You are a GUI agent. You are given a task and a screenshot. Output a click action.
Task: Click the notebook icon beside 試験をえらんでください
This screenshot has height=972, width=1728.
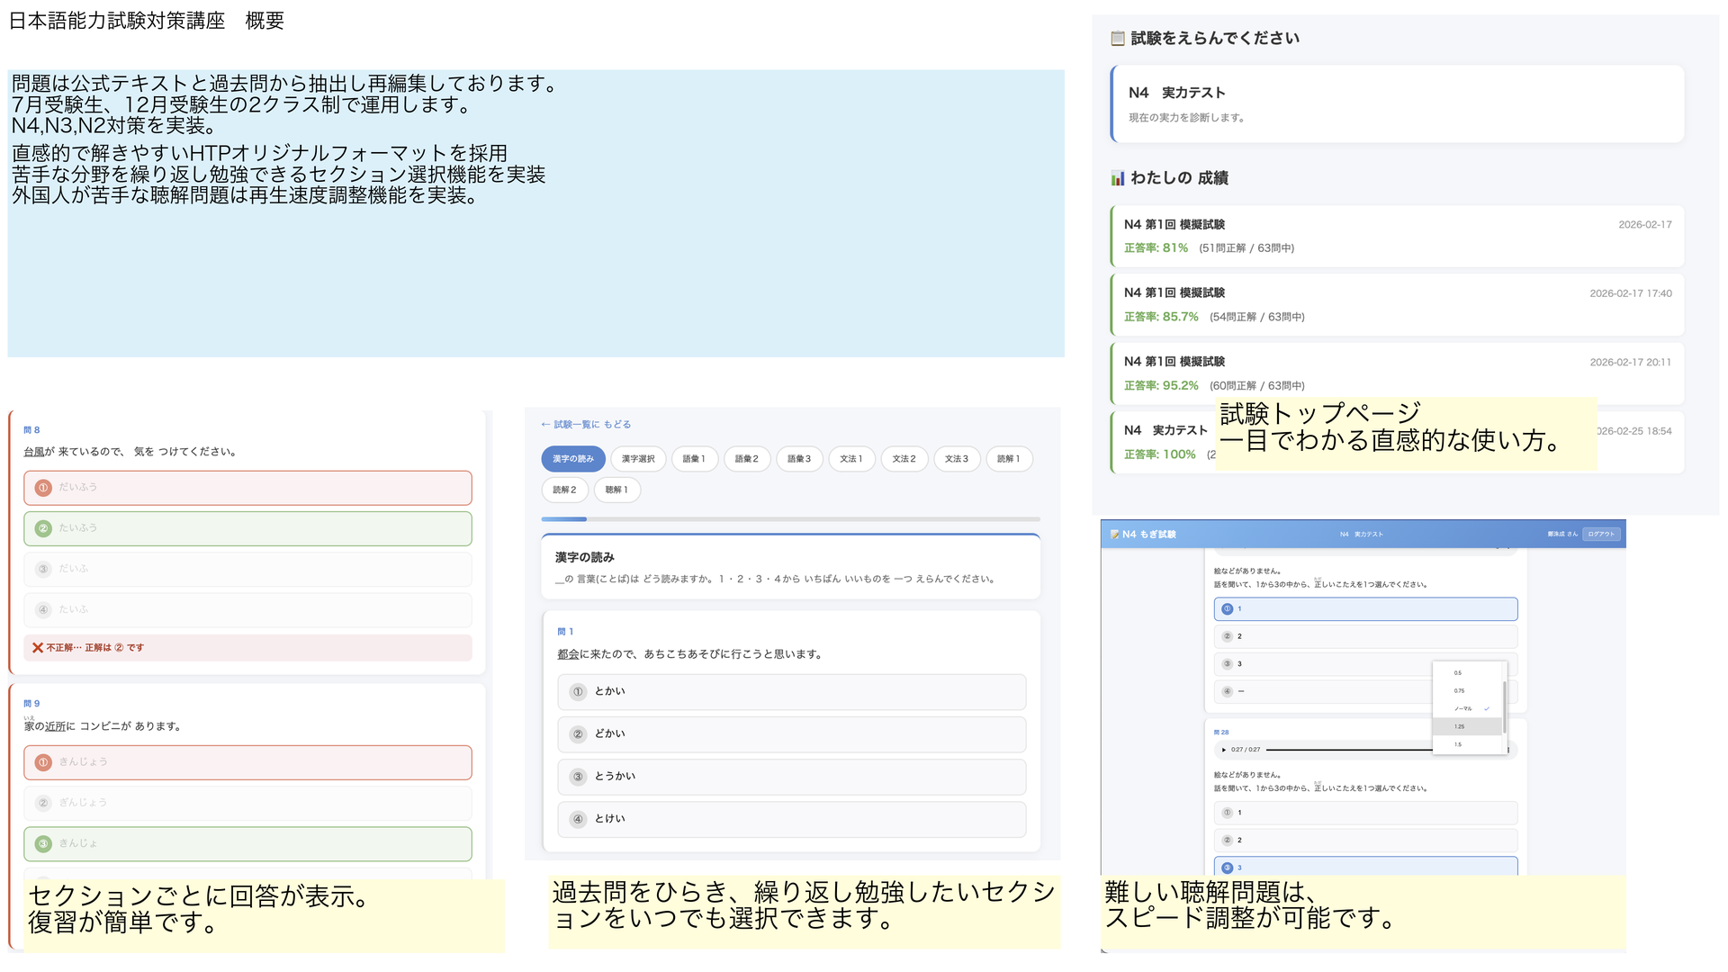click(x=1118, y=38)
